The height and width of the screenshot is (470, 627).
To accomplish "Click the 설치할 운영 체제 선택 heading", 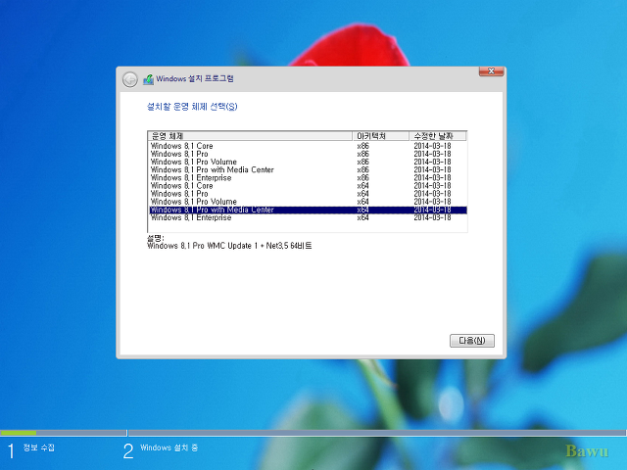I will click(192, 107).
